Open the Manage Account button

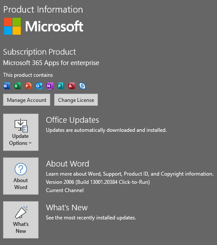coord(26,100)
